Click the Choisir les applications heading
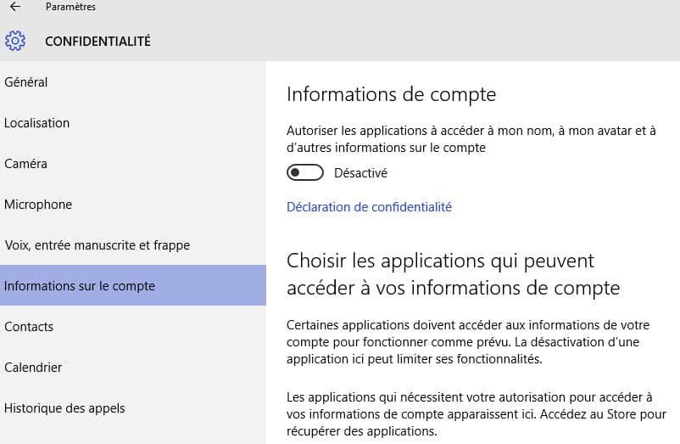Viewport: 680px width, 444px height. pyautogui.click(x=453, y=274)
